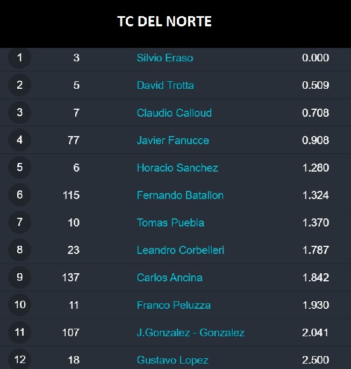Select Tomas Puebla name link
The height and width of the screenshot is (369, 351).
(170, 223)
